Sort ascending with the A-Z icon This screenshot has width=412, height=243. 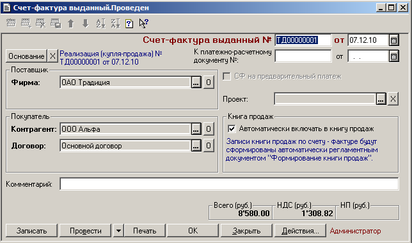100,24
